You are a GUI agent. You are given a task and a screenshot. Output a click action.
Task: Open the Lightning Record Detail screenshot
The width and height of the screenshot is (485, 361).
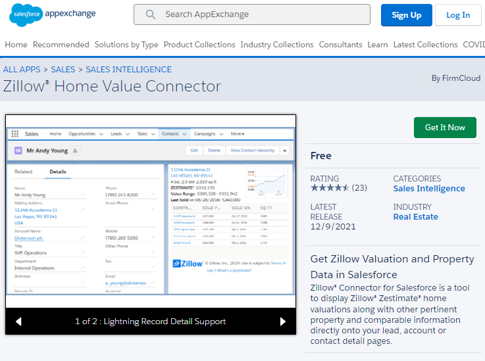tap(151, 211)
